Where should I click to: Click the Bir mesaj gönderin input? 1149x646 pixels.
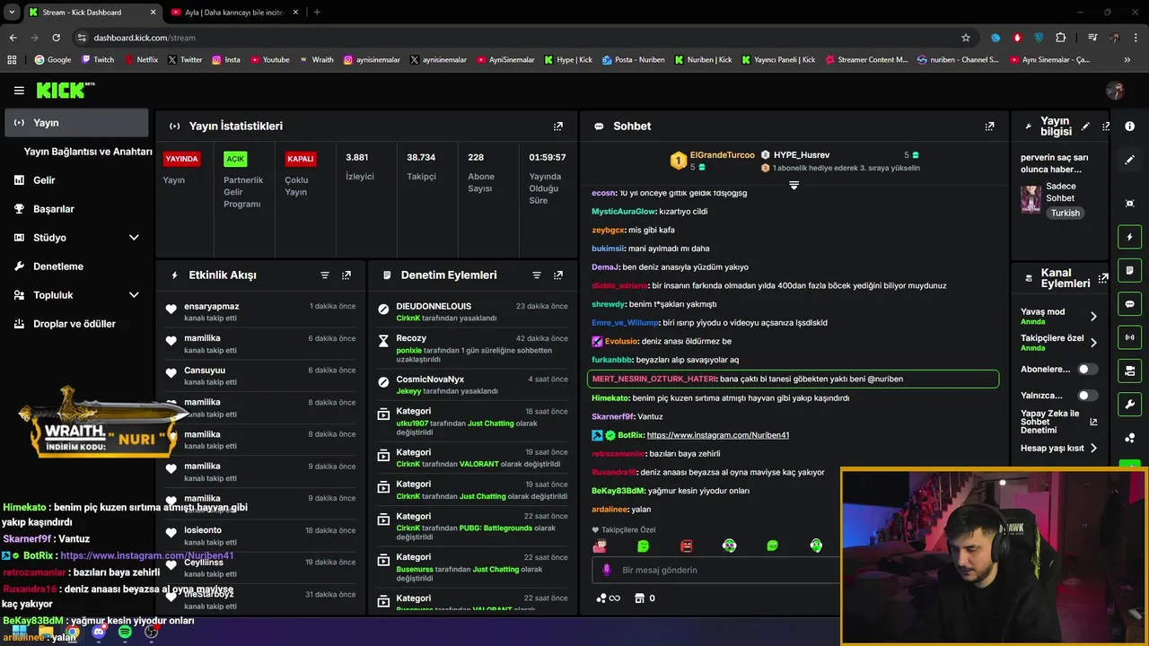tap(718, 570)
